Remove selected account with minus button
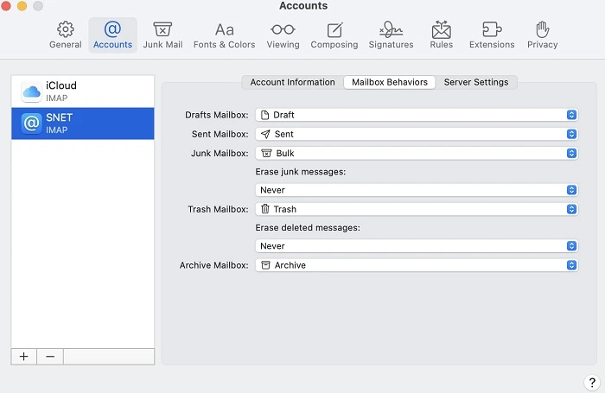 click(50, 357)
